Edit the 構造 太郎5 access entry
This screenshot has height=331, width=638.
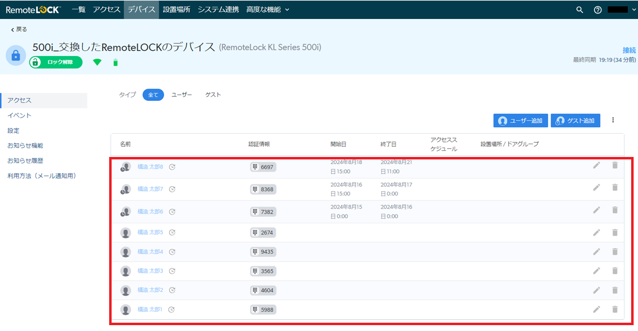[x=596, y=233]
